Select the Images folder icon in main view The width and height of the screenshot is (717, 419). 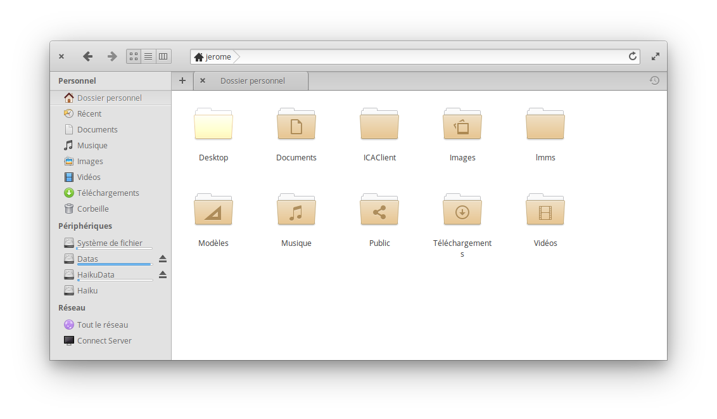coord(462,124)
